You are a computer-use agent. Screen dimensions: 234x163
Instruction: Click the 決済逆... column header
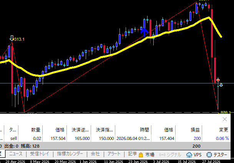[79, 130]
